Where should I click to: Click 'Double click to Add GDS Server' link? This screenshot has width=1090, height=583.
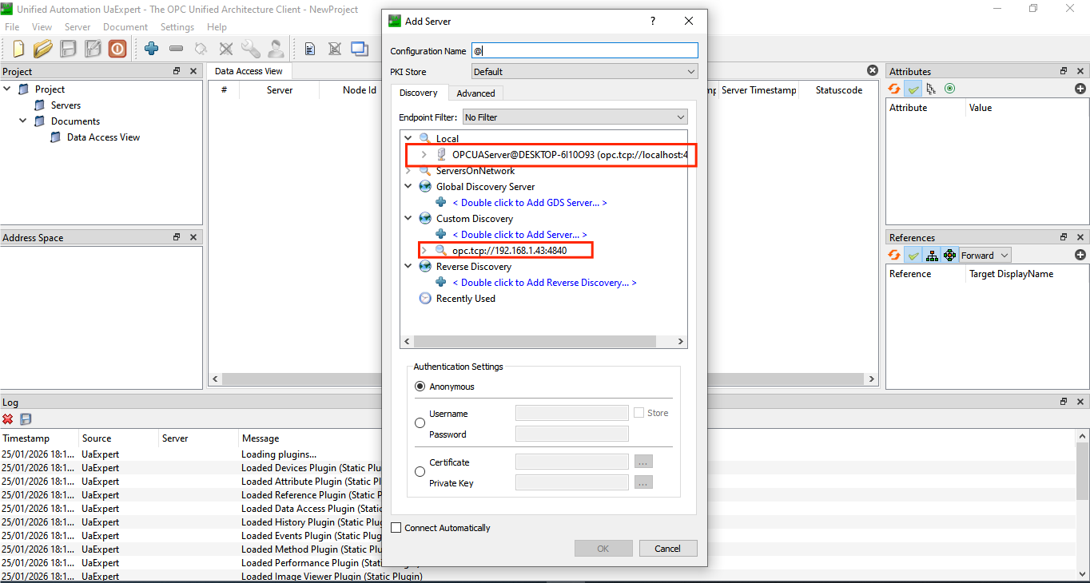529,203
